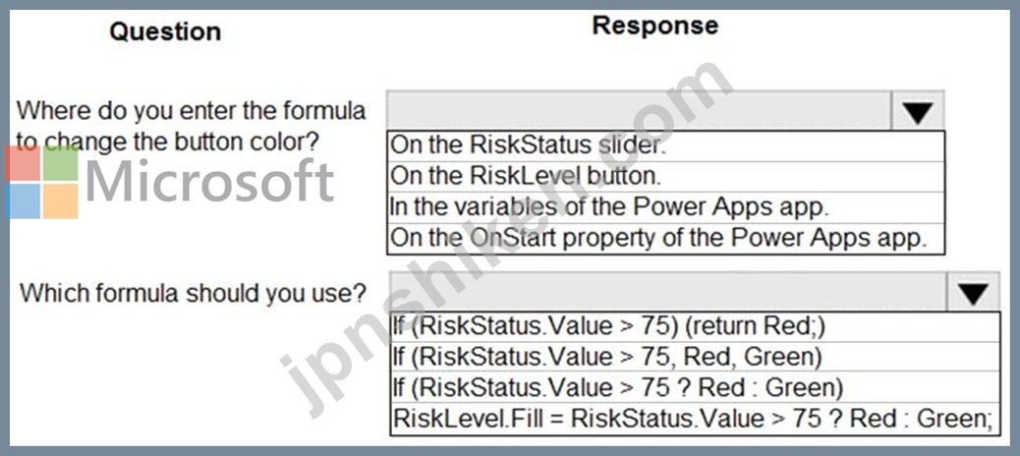This screenshot has height=456, width=1020.
Task: Pick 'If (RiskStatus.Value > 75 ? Red : Green)'
Action: point(696,387)
